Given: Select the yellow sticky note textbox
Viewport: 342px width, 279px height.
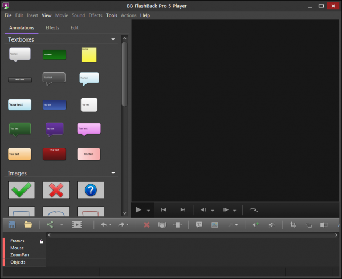Looking at the screenshot, I should point(88,54).
